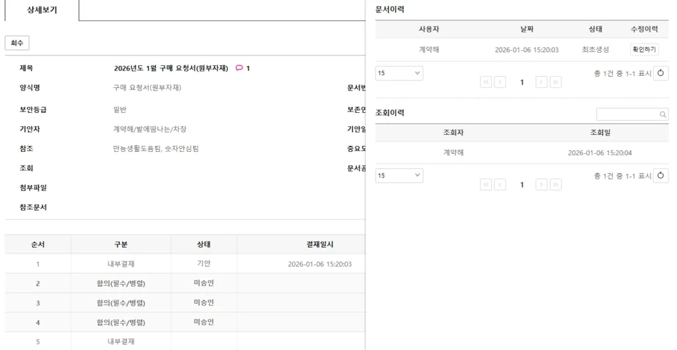The height and width of the screenshot is (350, 677).
Task: Refresh the 문서이력 document history list
Action: pos(660,73)
